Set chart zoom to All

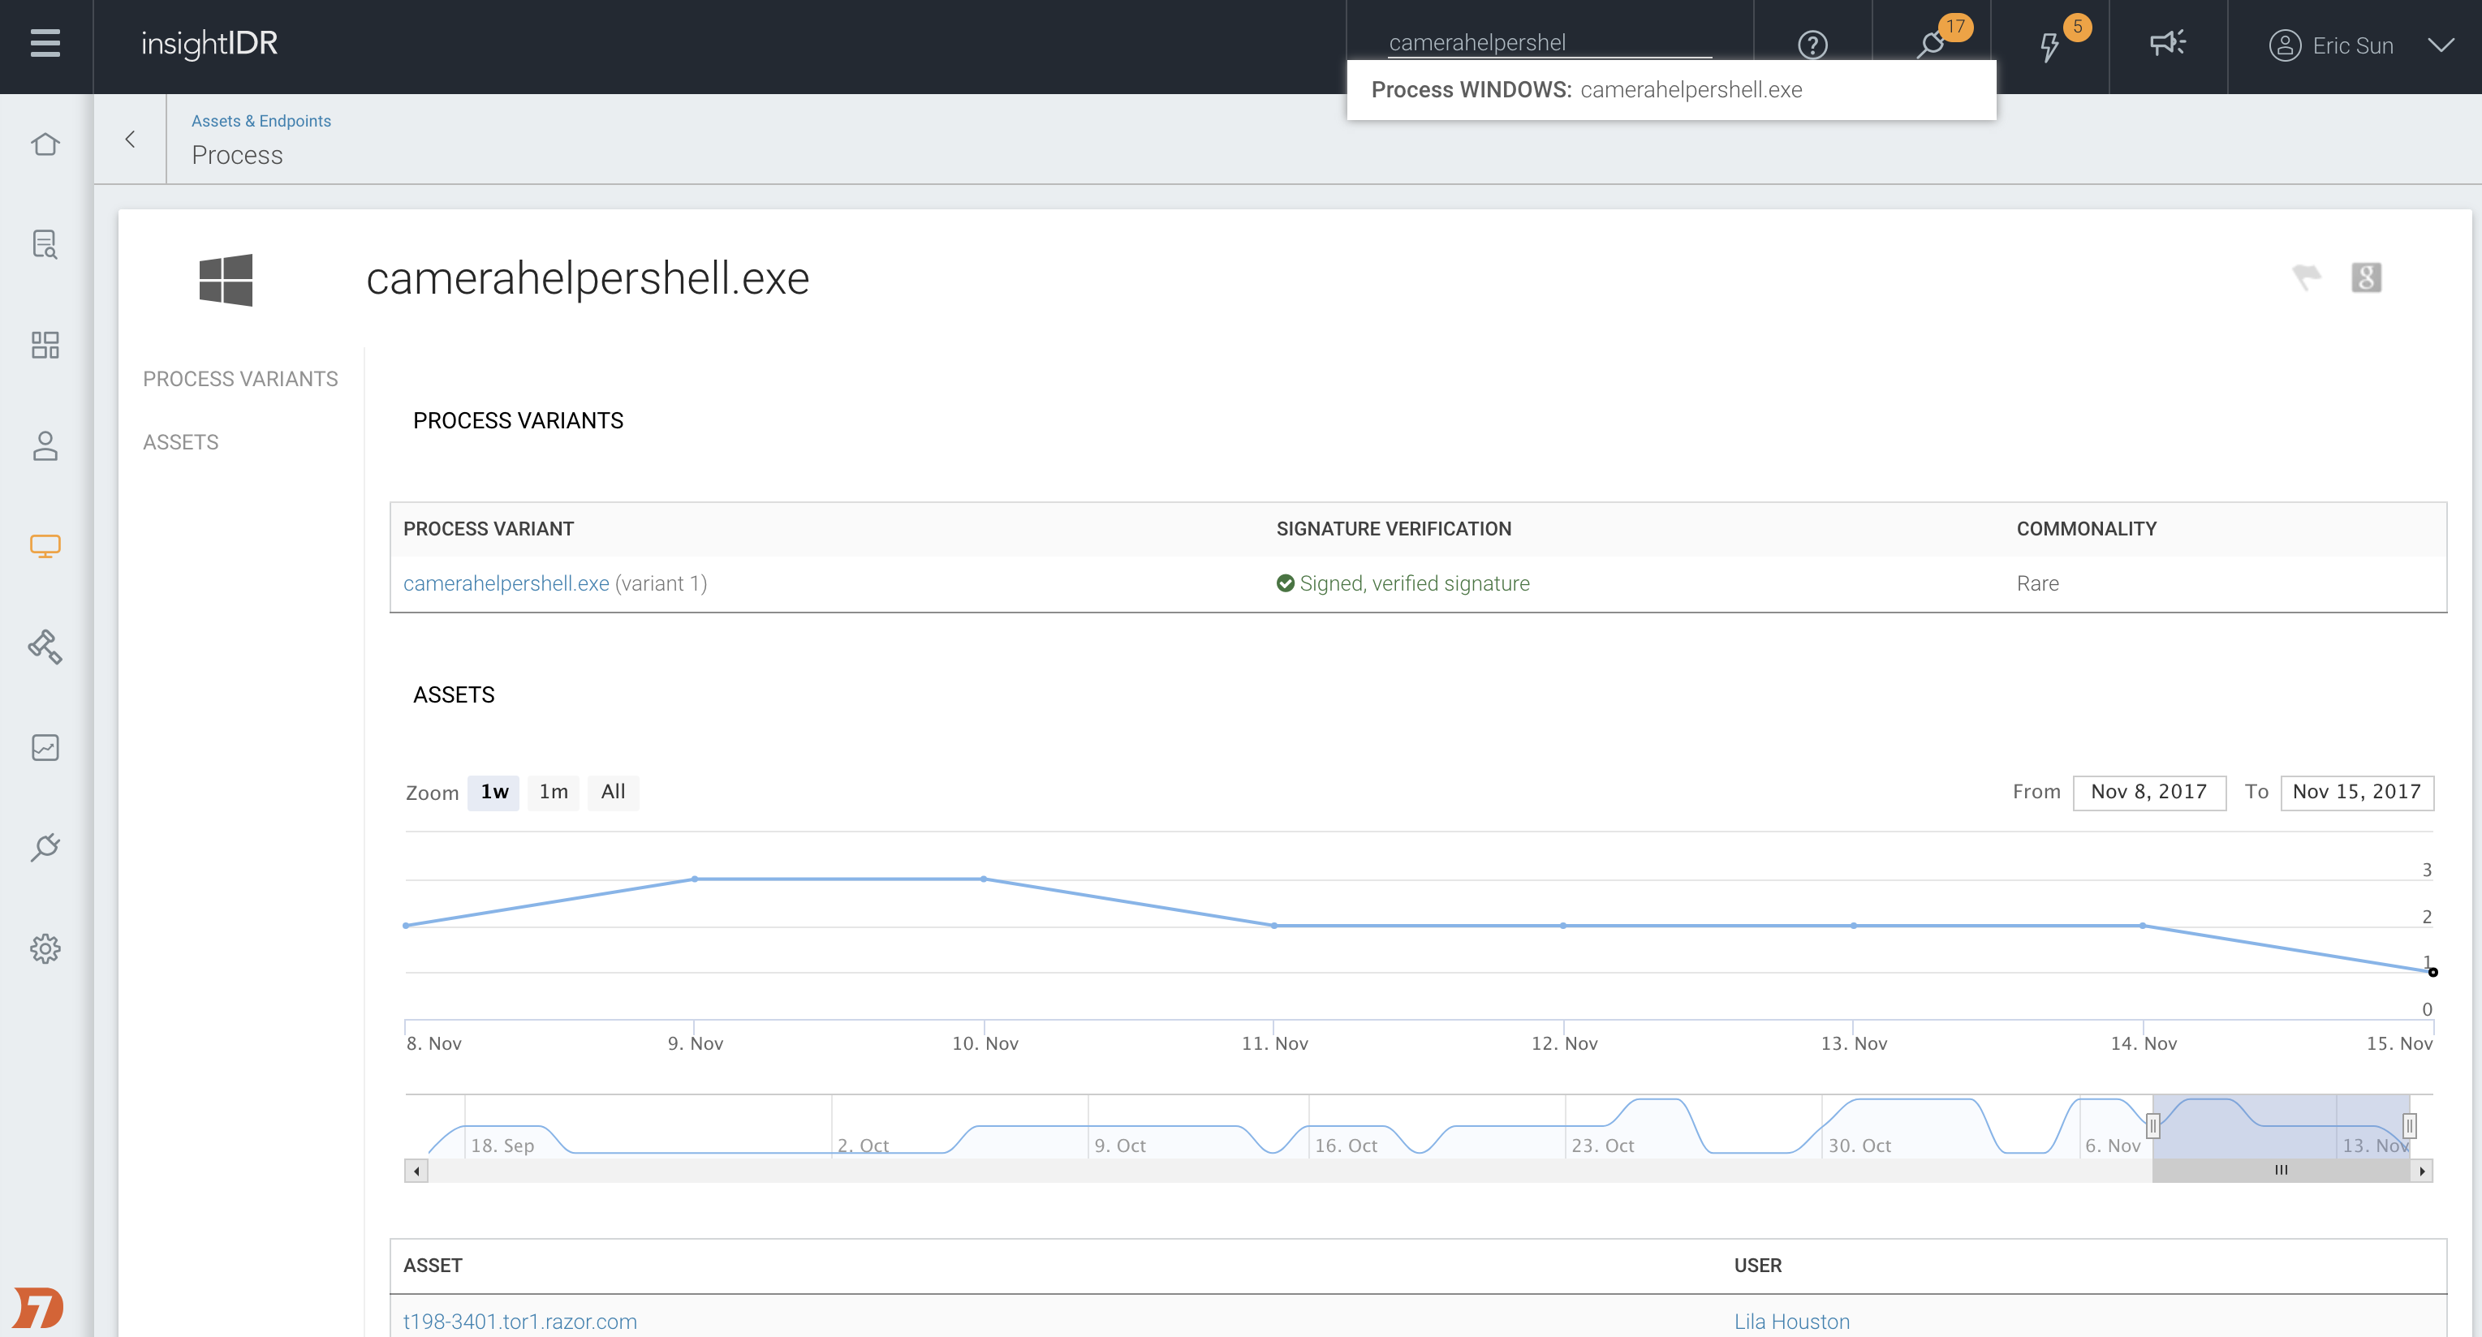pyautogui.click(x=613, y=792)
